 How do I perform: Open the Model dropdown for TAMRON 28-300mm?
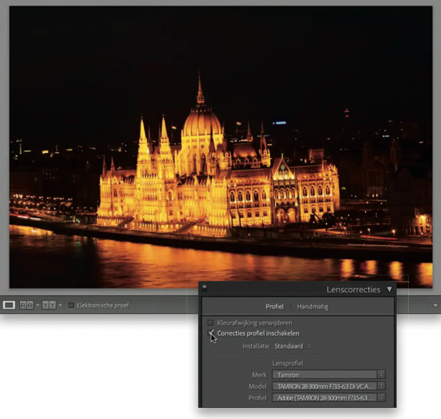click(328, 386)
